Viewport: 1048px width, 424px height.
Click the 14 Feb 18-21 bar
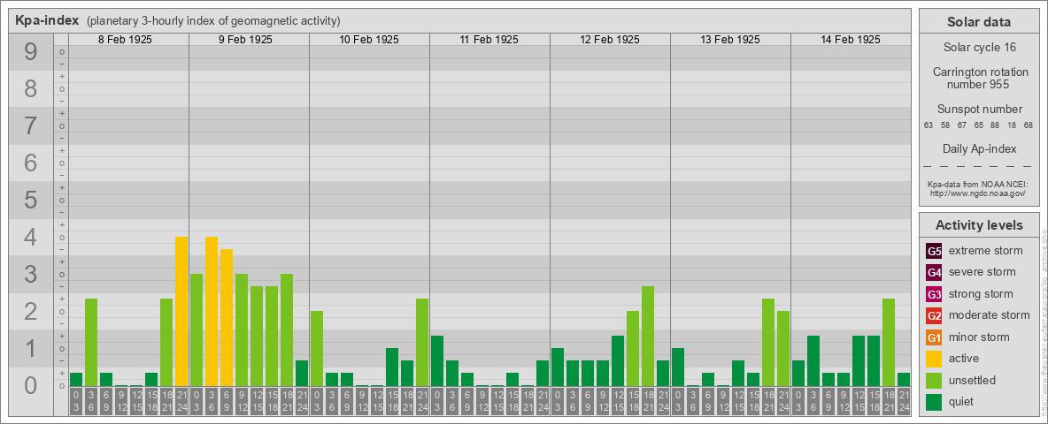(x=889, y=342)
